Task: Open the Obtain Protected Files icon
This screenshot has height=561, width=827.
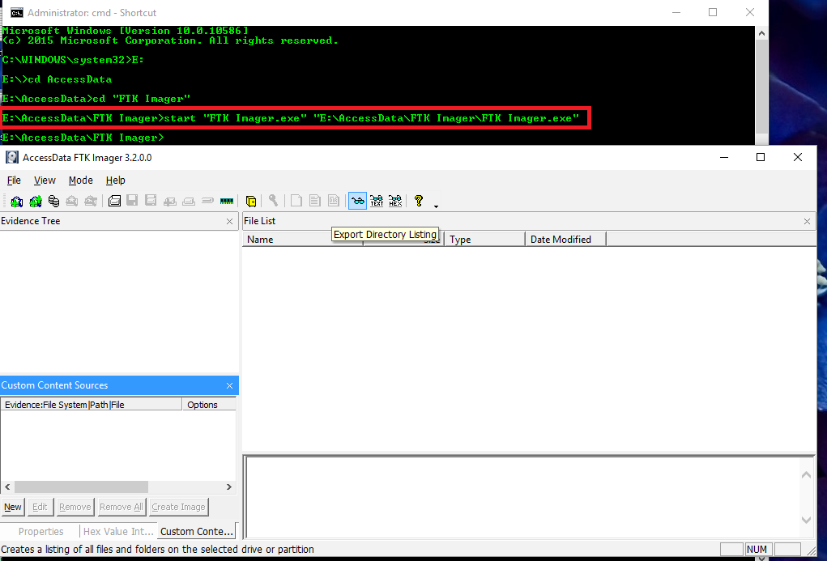Action: click(250, 201)
